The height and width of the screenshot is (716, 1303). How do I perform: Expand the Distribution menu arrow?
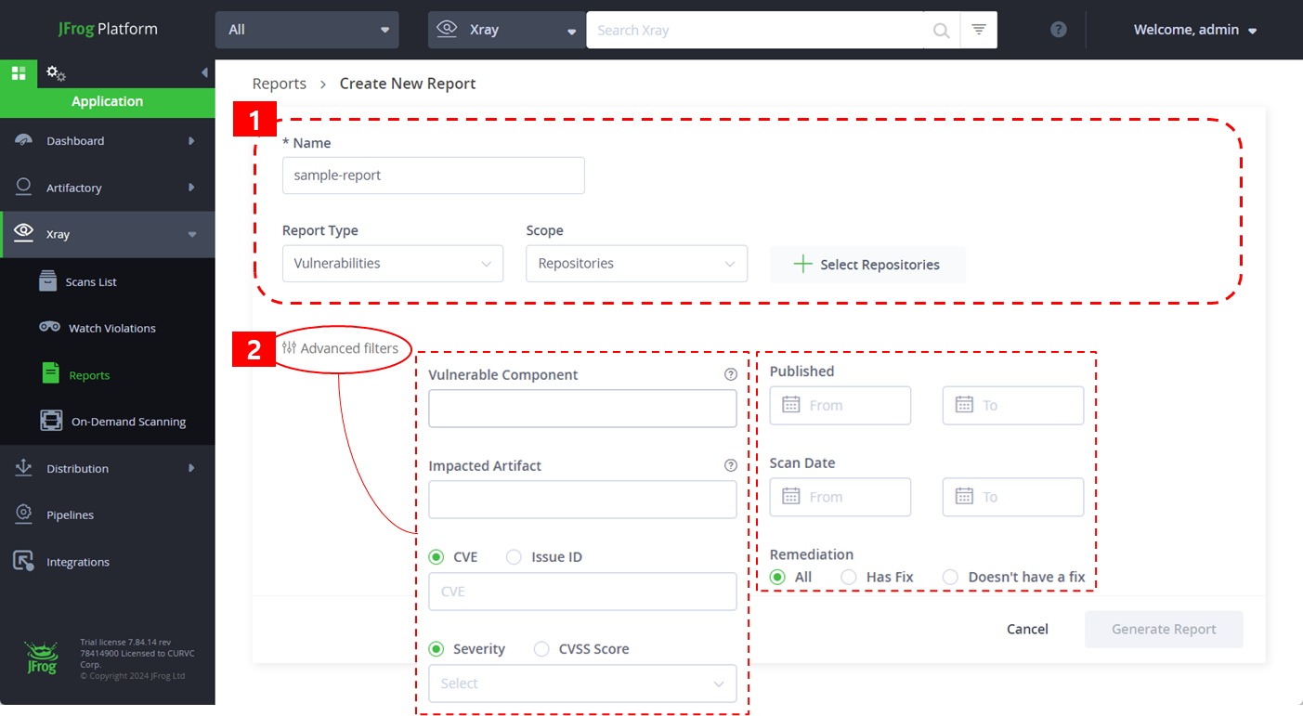(x=191, y=468)
